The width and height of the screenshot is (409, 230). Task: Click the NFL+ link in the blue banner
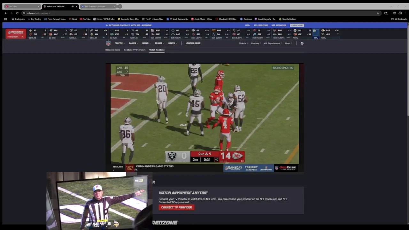point(248,25)
